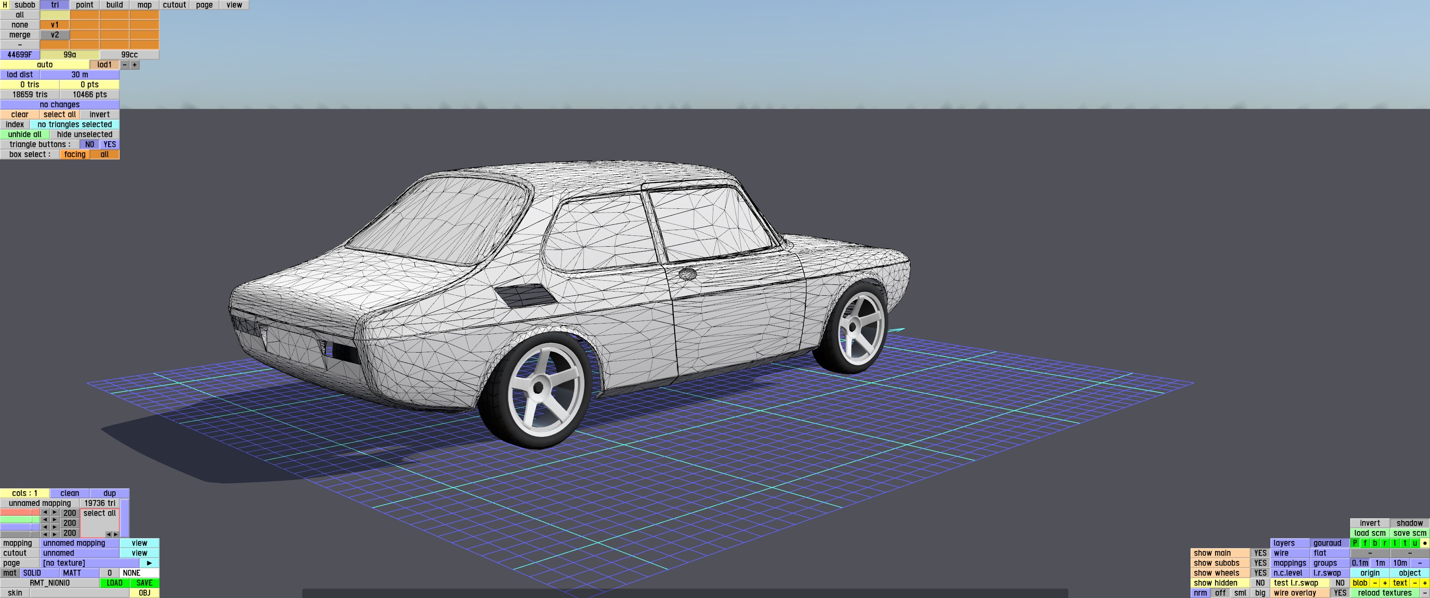Click the lod dist 30 m field
This screenshot has width=1430, height=598.
(x=79, y=74)
